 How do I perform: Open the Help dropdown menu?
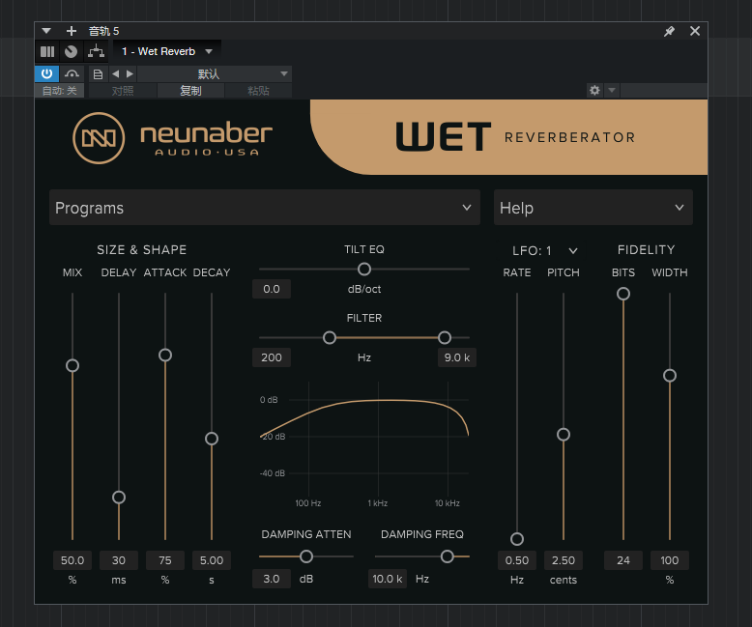[x=593, y=208]
